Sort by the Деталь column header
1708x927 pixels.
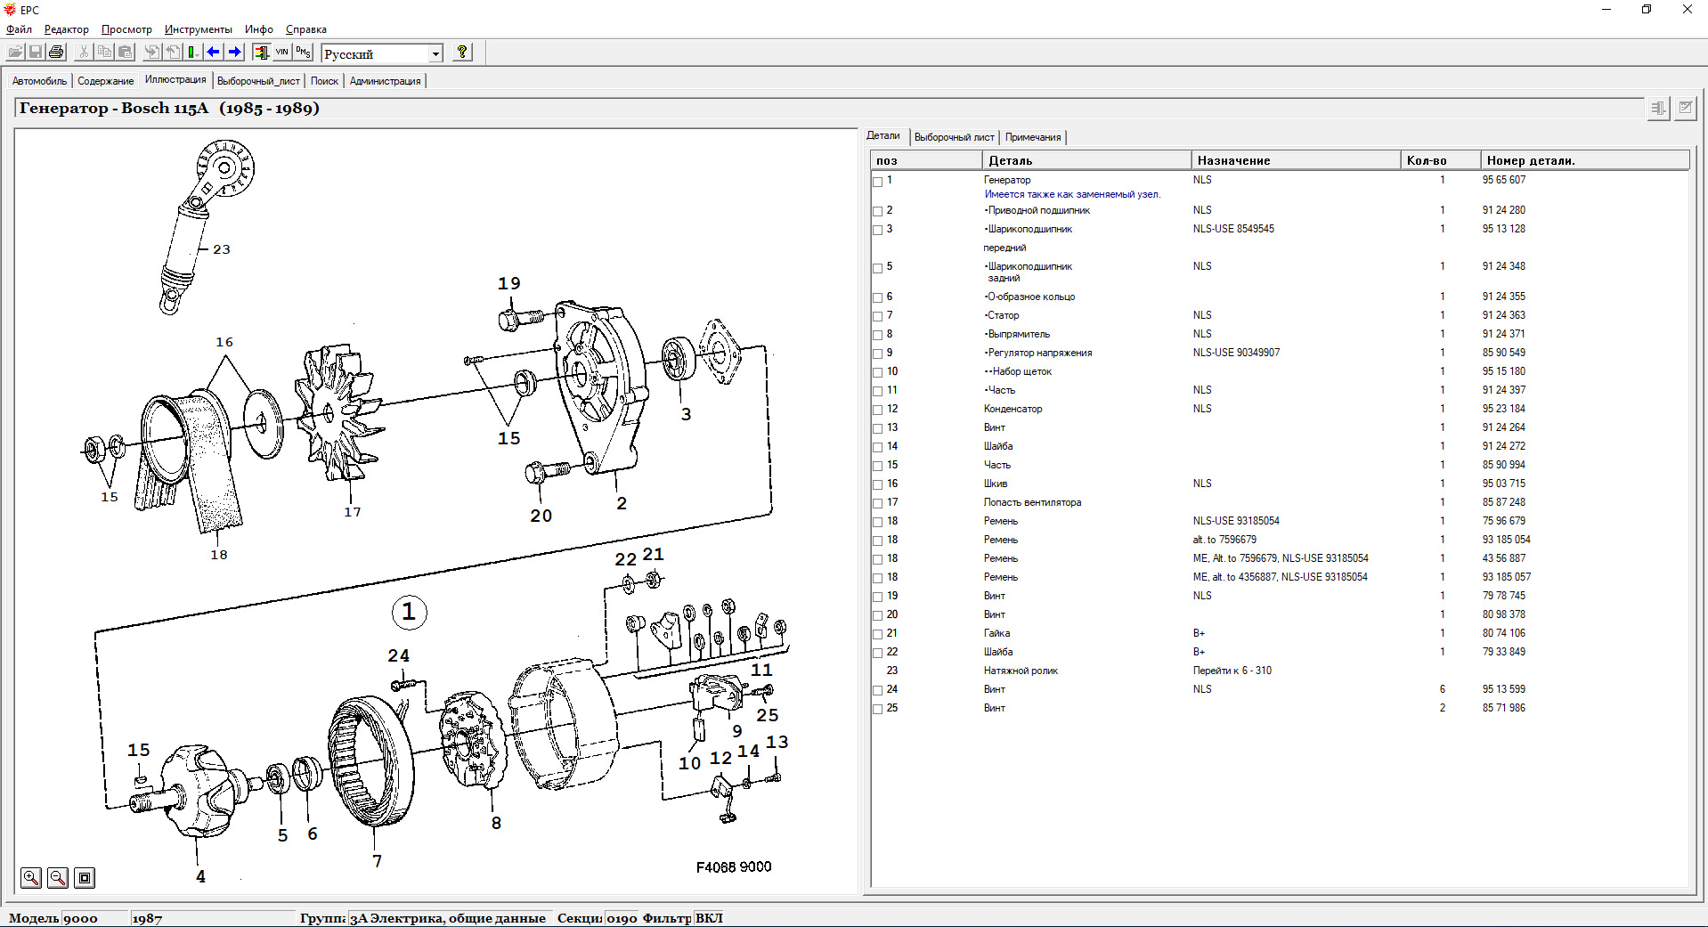tap(1086, 160)
